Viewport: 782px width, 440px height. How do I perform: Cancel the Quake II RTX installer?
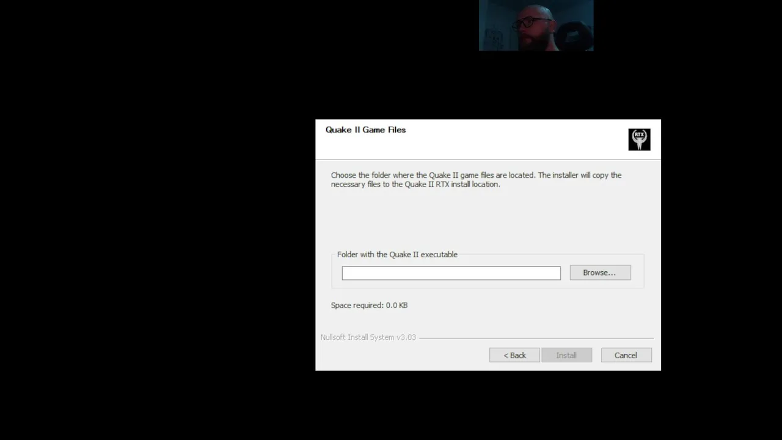[x=626, y=355]
